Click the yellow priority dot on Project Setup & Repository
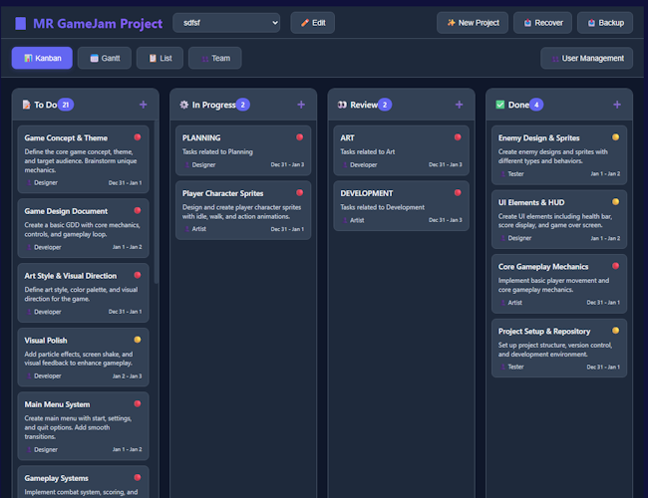Image resolution: width=648 pixels, height=498 pixels. (x=615, y=331)
